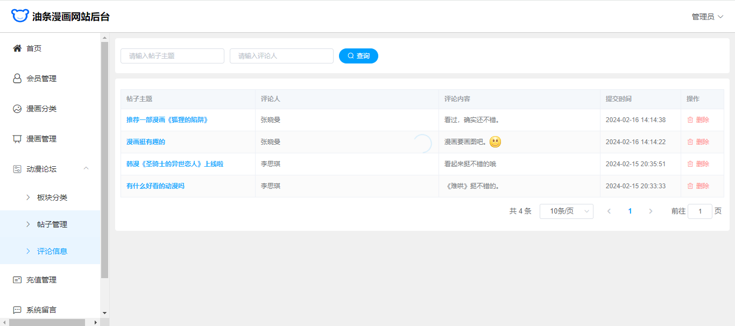Click the 请输入帖子主题 input field
Screen dimensions: 735x326
pos(172,56)
